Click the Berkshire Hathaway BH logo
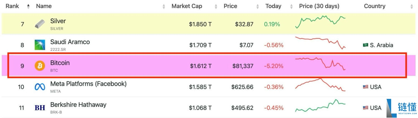 40,108
